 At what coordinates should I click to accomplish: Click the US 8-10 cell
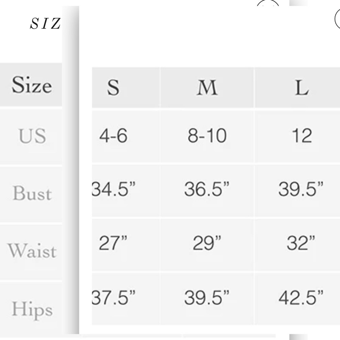[x=207, y=136]
